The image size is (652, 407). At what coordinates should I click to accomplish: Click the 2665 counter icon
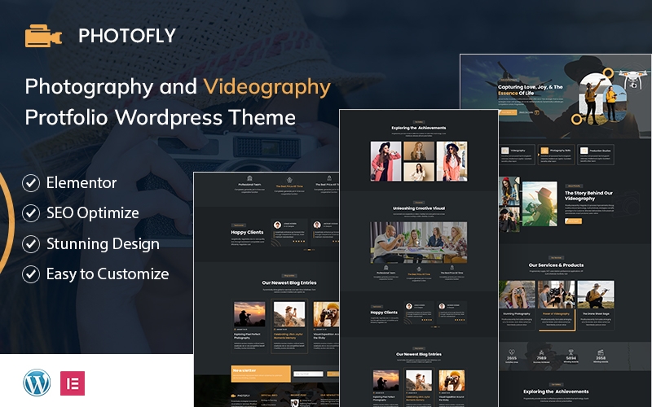click(512, 352)
